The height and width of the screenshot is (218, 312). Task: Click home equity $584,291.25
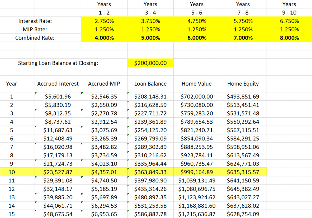[243, 139]
